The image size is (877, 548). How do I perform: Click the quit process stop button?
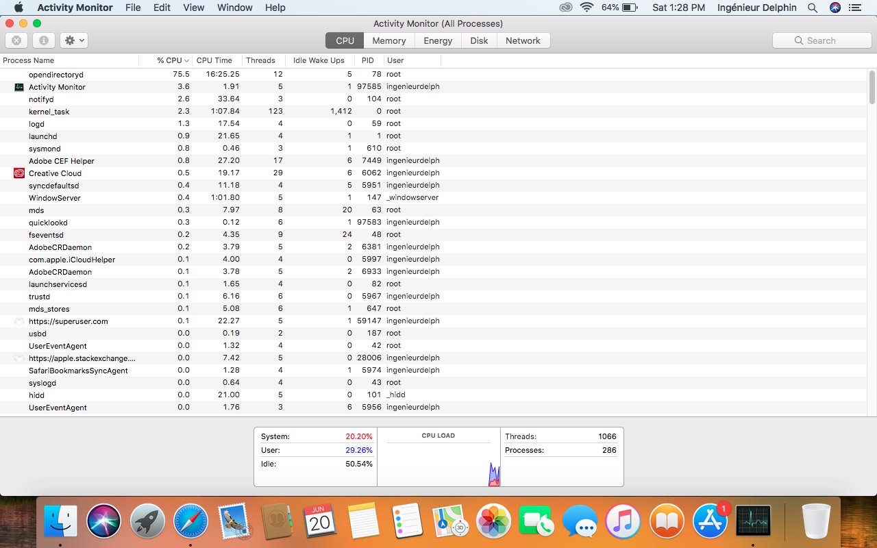(16, 40)
